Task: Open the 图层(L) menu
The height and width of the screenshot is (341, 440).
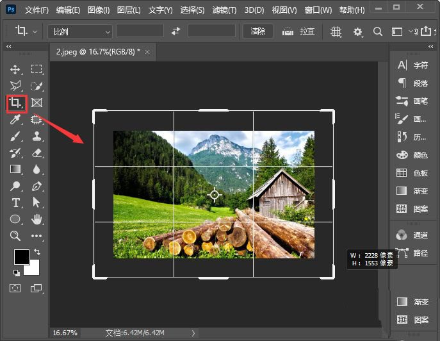Action: click(129, 10)
